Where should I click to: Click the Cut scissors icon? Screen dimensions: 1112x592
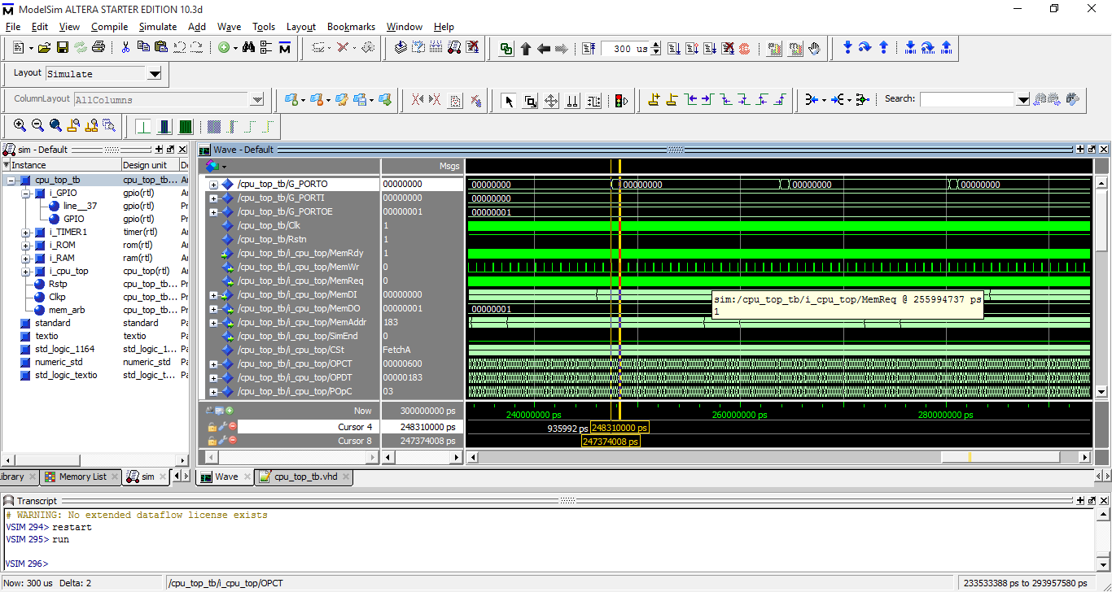tap(125, 48)
